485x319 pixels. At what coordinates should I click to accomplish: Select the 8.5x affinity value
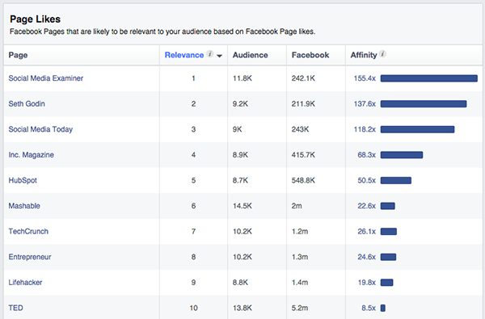point(369,308)
